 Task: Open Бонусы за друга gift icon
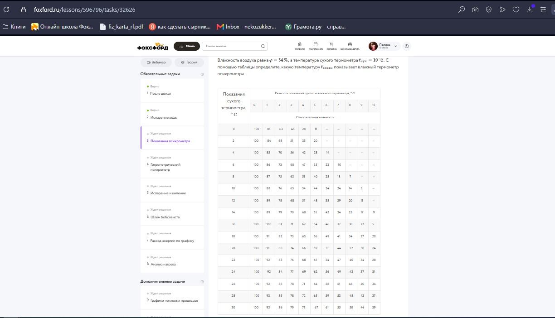click(x=350, y=46)
